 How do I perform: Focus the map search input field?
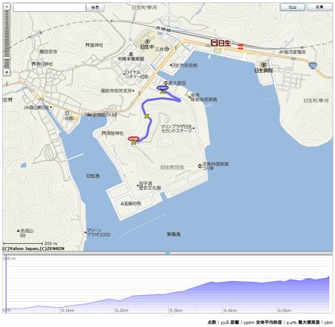tap(50, 7)
